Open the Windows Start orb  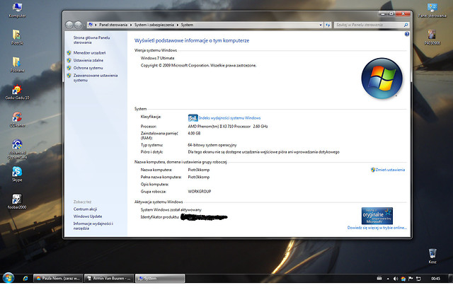pyautogui.click(x=8, y=278)
